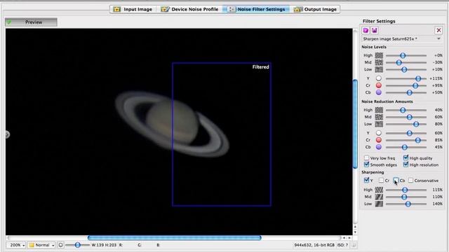
Task: Click the Sharpening High frequency stripe icon
Action: pyautogui.click(x=379, y=190)
